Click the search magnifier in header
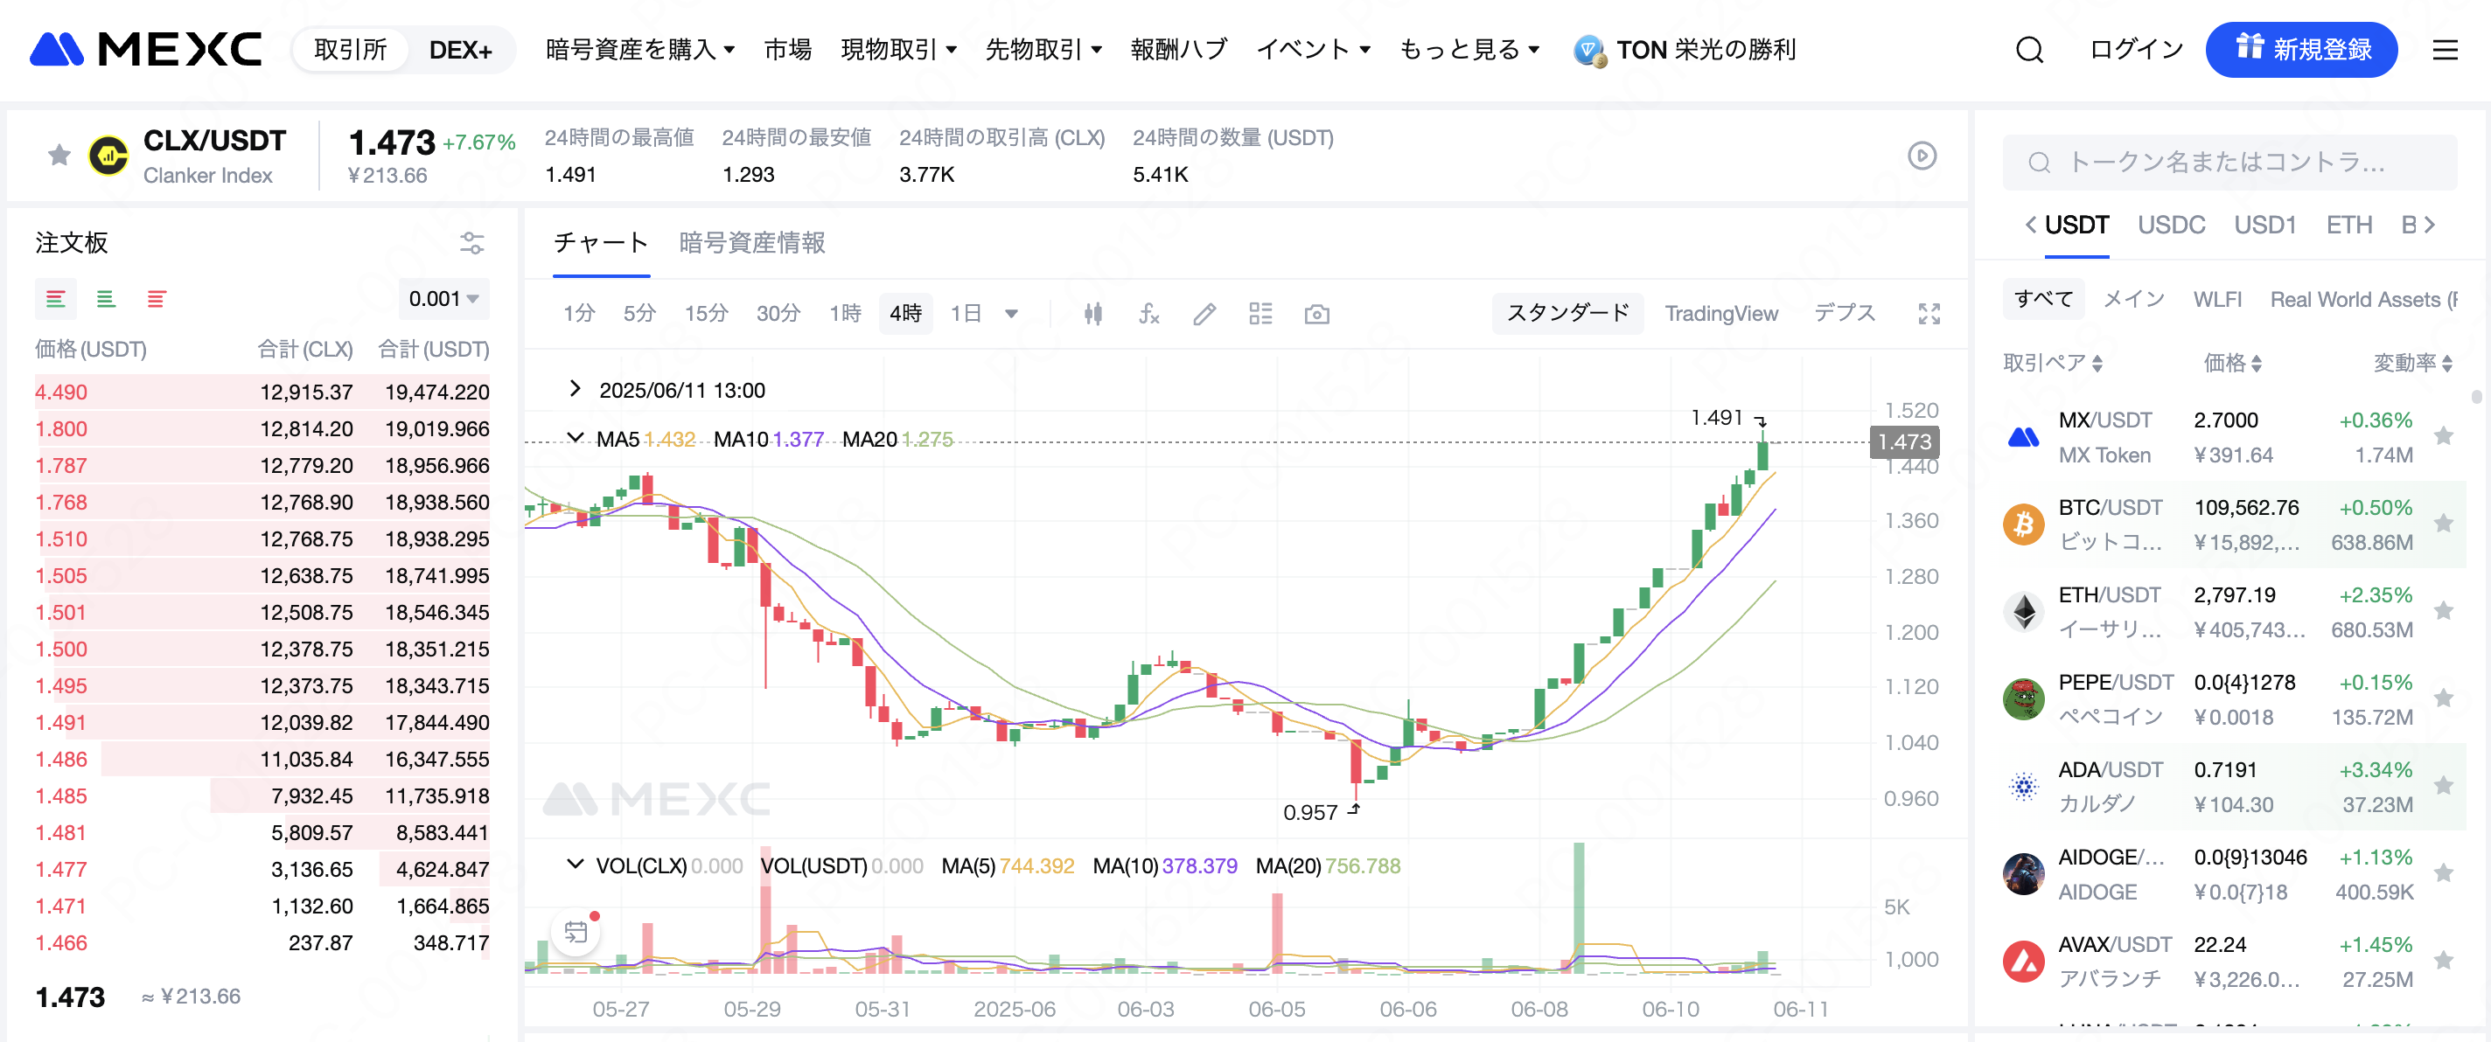Screen dimensions: 2491x1042 pos(2029,49)
